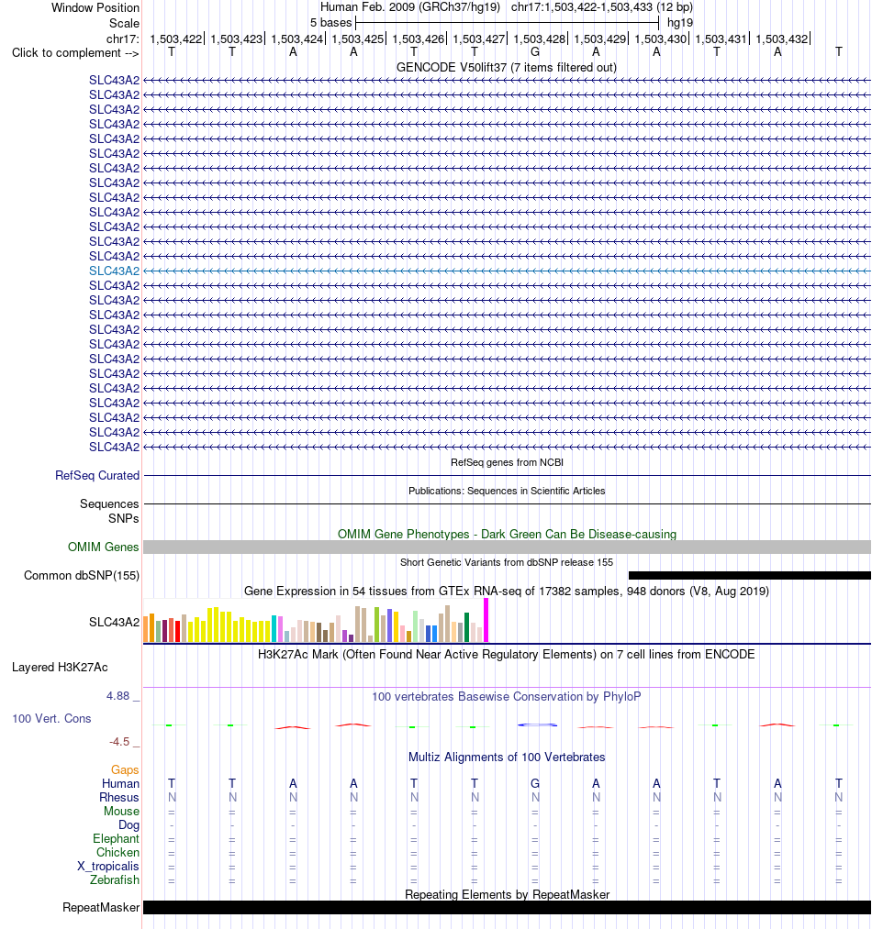
Task: Click the gray OMIM Genes item bar
Action: coord(507,547)
